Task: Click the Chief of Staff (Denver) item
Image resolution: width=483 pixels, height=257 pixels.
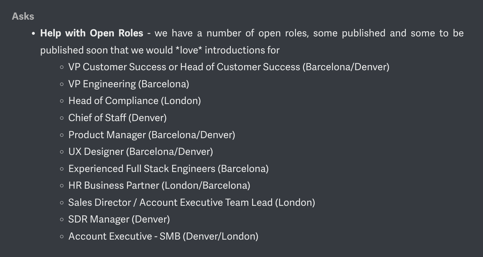Action: 117,118
